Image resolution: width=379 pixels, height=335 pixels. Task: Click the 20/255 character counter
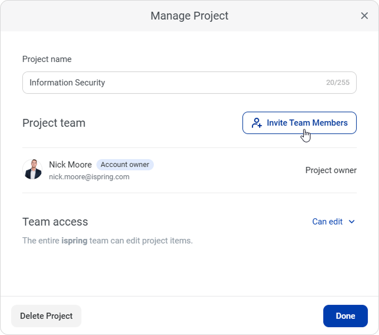pos(338,83)
